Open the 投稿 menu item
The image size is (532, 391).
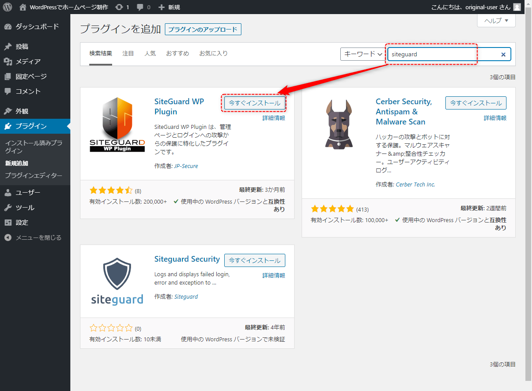35,47
